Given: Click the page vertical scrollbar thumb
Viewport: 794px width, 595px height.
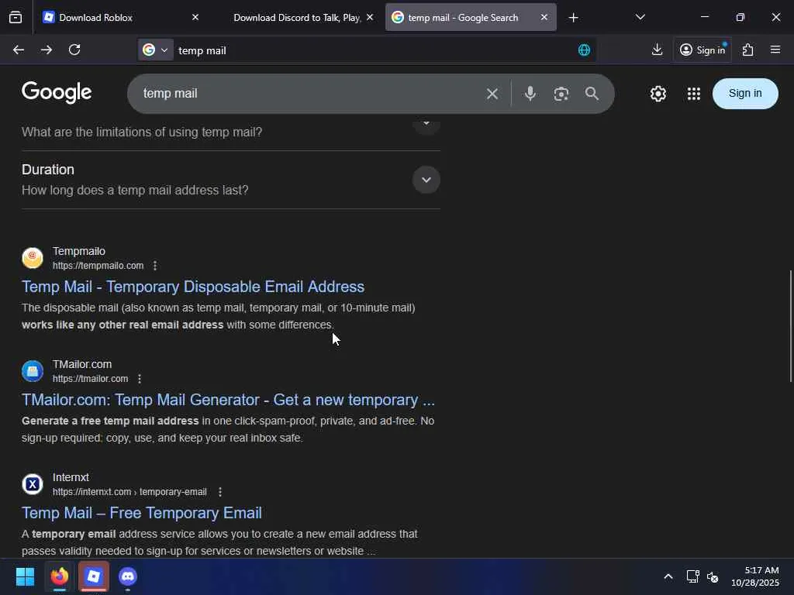Looking at the screenshot, I should click(790, 326).
